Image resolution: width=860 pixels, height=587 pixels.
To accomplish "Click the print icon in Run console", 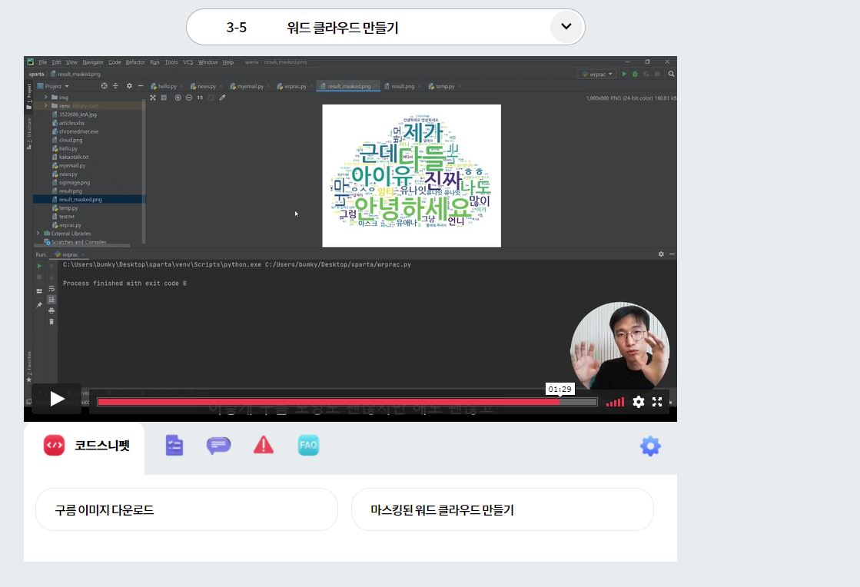I will pos(51,310).
